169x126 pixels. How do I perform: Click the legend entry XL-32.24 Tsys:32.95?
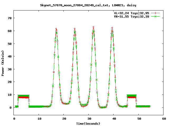(x=132, y=13)
